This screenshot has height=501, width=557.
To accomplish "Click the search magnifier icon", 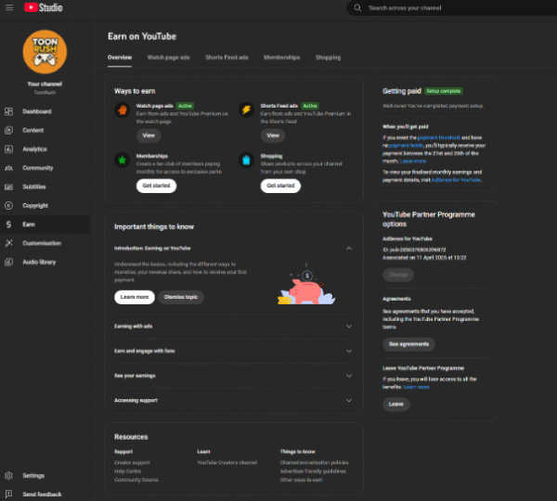I will coord(357,7).
